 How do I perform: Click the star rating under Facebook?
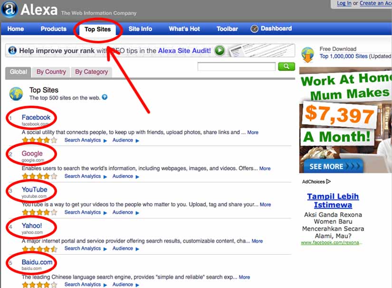point(39,140)
